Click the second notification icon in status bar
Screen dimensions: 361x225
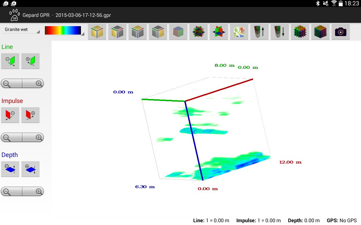14,3
